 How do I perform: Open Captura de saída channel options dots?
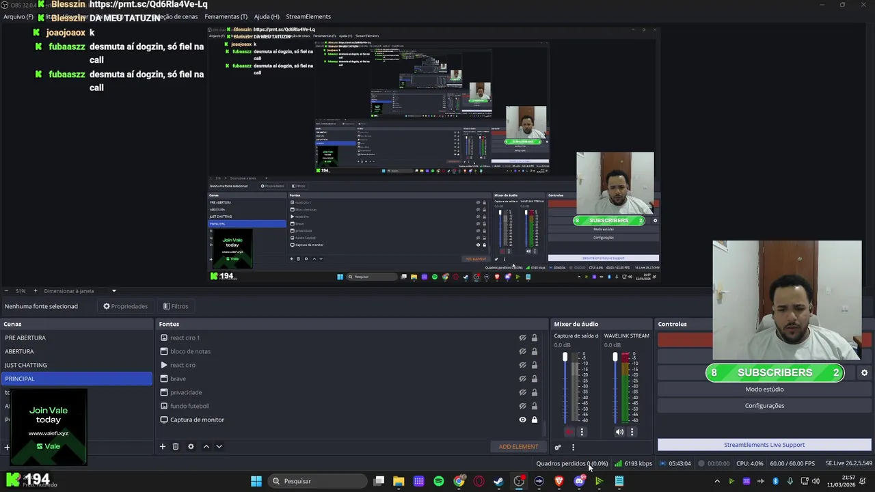[x=582, y=432]
